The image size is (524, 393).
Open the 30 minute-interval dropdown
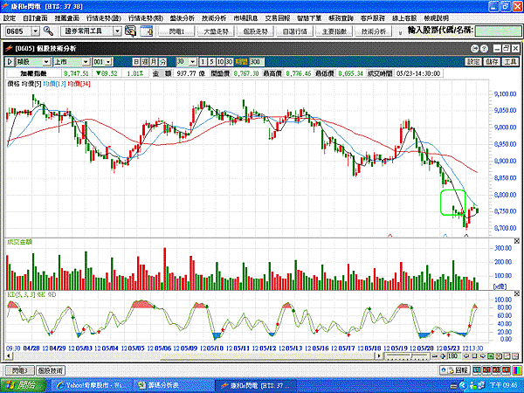pos(192,62)
